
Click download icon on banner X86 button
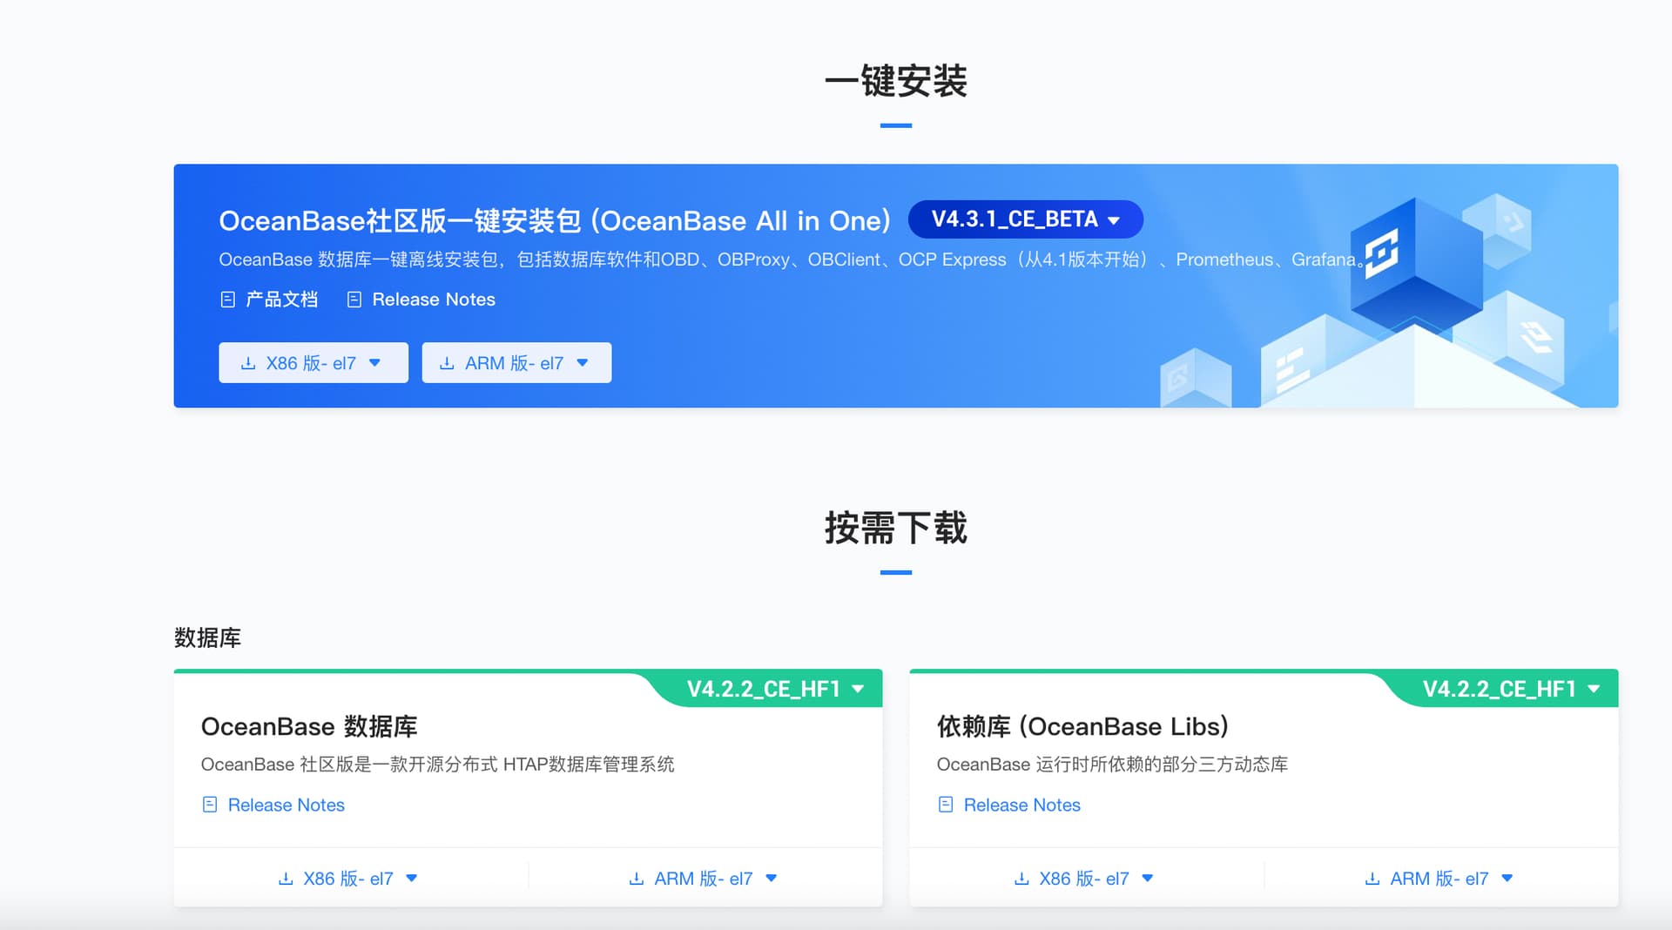(248, 363)
